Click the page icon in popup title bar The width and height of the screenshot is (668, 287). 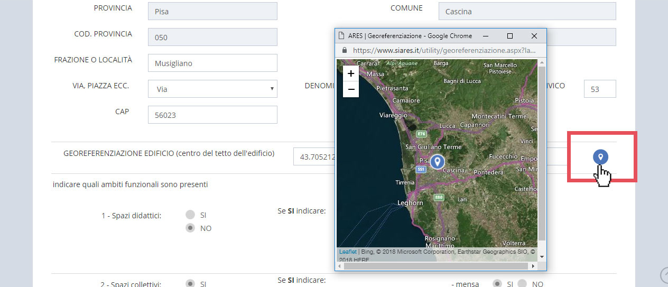pyautogui.click(x=341, y=36)
